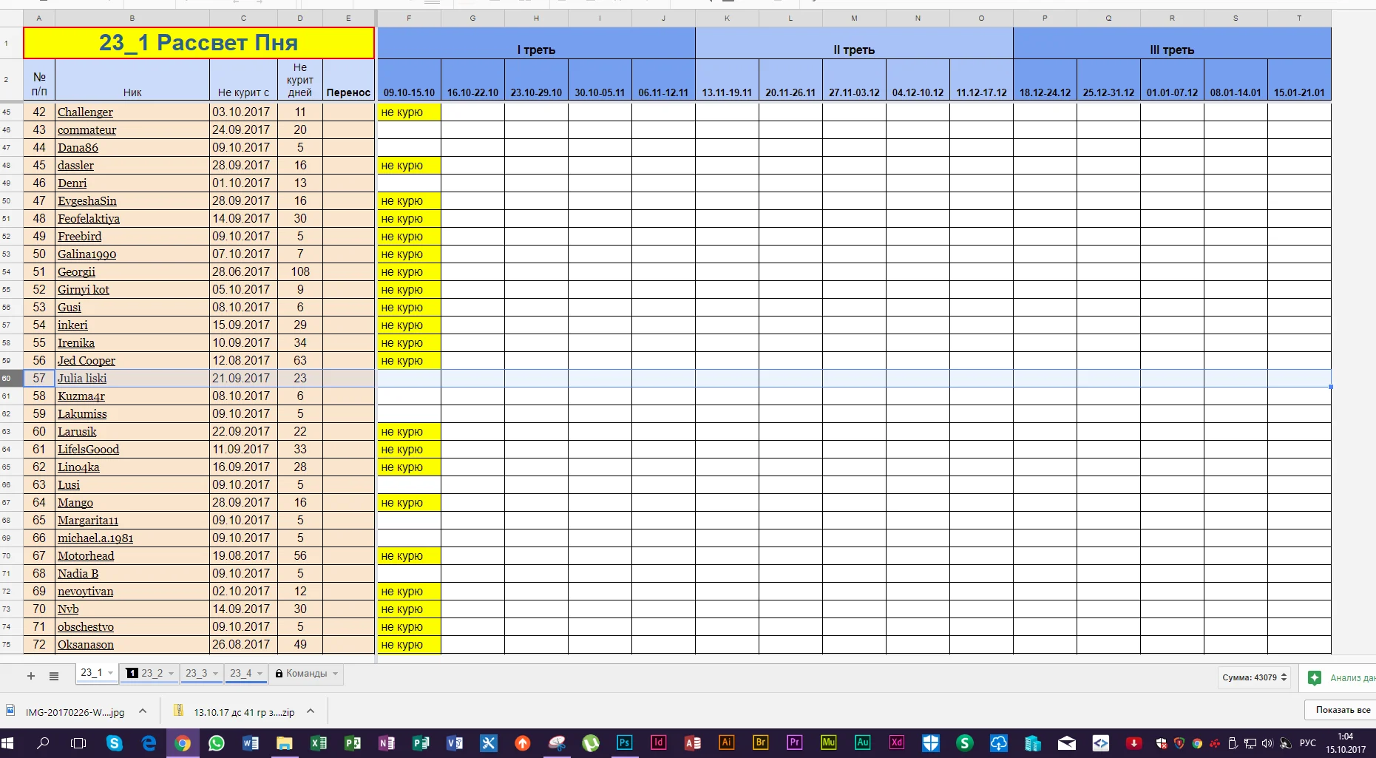The height and width of the screenshot is (758, 1376).
Task: Launch Excel from the taskbar
Action: coord(319,743)
